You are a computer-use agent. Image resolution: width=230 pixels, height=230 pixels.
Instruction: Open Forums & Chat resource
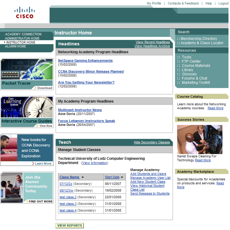pyautogui.click(x=194, y=78)
